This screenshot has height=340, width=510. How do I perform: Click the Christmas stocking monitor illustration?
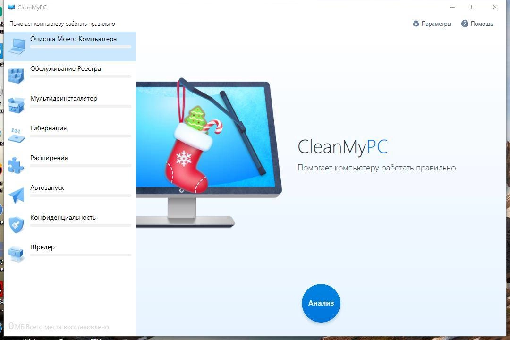tap(209, 152)
